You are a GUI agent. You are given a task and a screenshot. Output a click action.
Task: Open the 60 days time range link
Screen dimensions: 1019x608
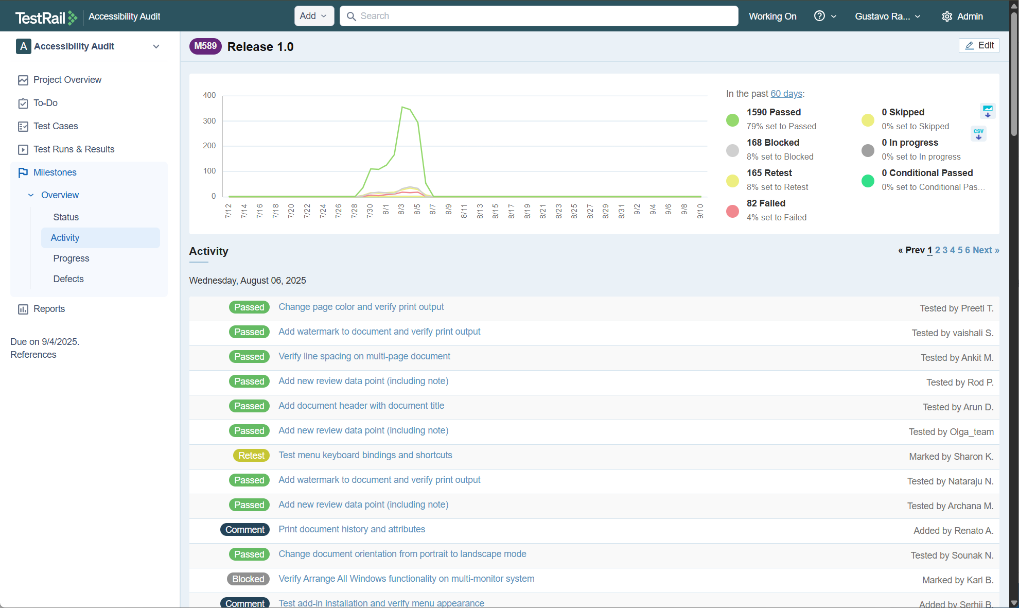pyautogui.click(x=786, y=94)
